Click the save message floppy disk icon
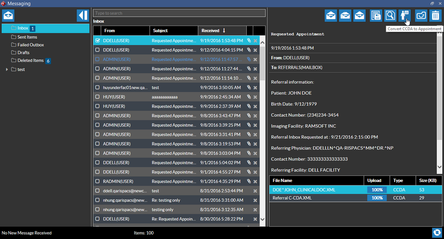 click(x=376, y=16)
